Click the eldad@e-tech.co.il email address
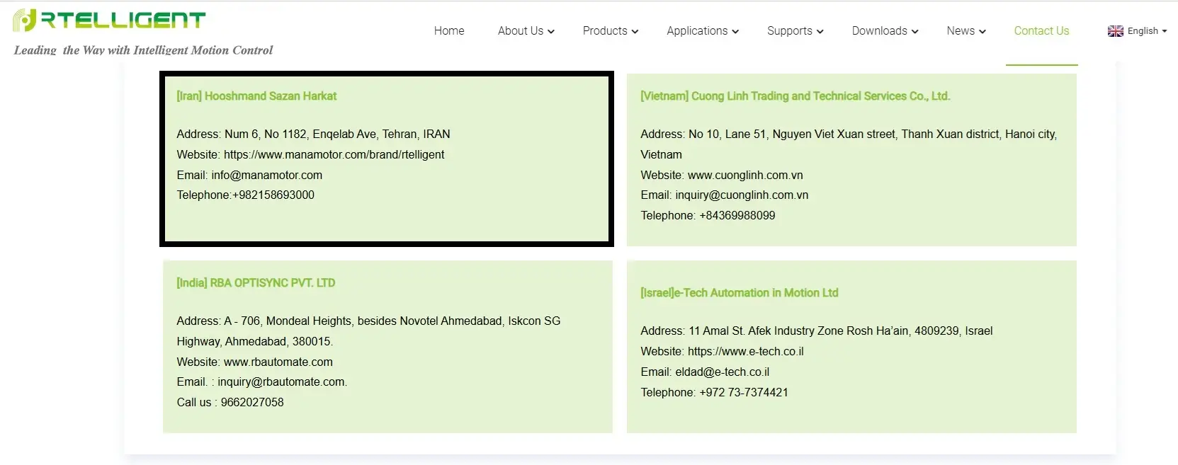 pos(723,372)
